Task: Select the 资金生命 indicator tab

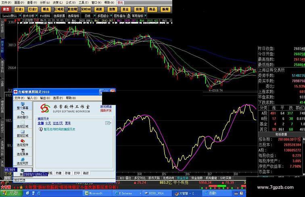Action: [182, 178]
